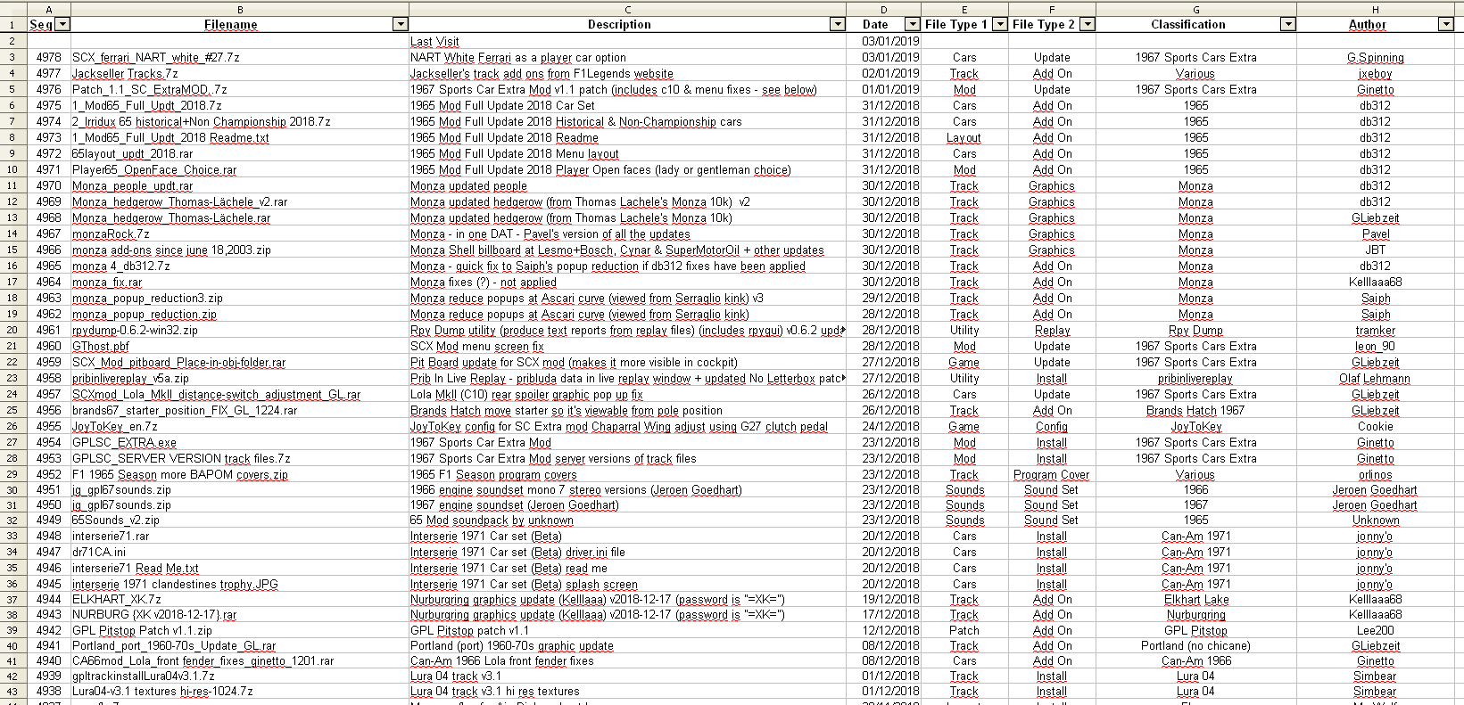This screenshot has width=1464, height=705.
Task: Click description 'Monza updated people'
Action: click(468, 185)
